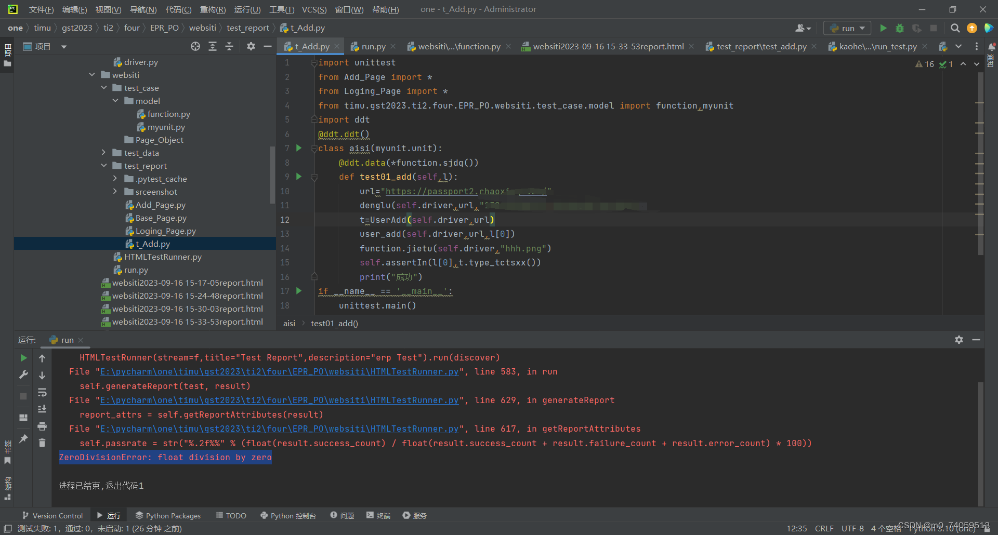Pin the run tab with pin icon
Viewport: 998px width, 535px height.
point(23,439)
